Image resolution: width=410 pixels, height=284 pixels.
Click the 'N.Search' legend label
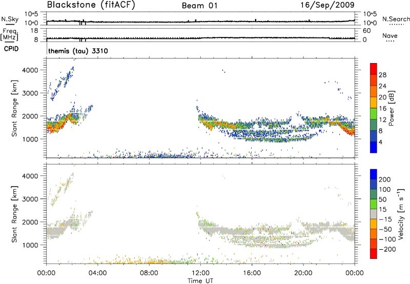tap(396, 19)
